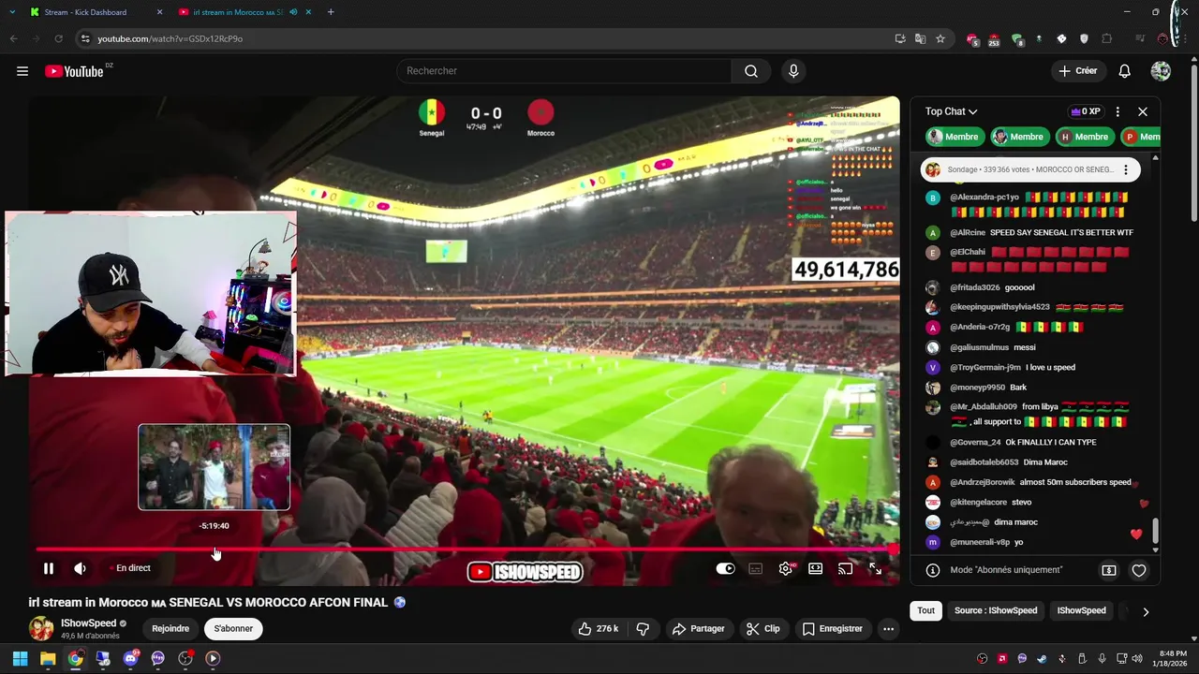1199x674 pixels.
Task: Dislike the video
Action: [x=643, y=629]
